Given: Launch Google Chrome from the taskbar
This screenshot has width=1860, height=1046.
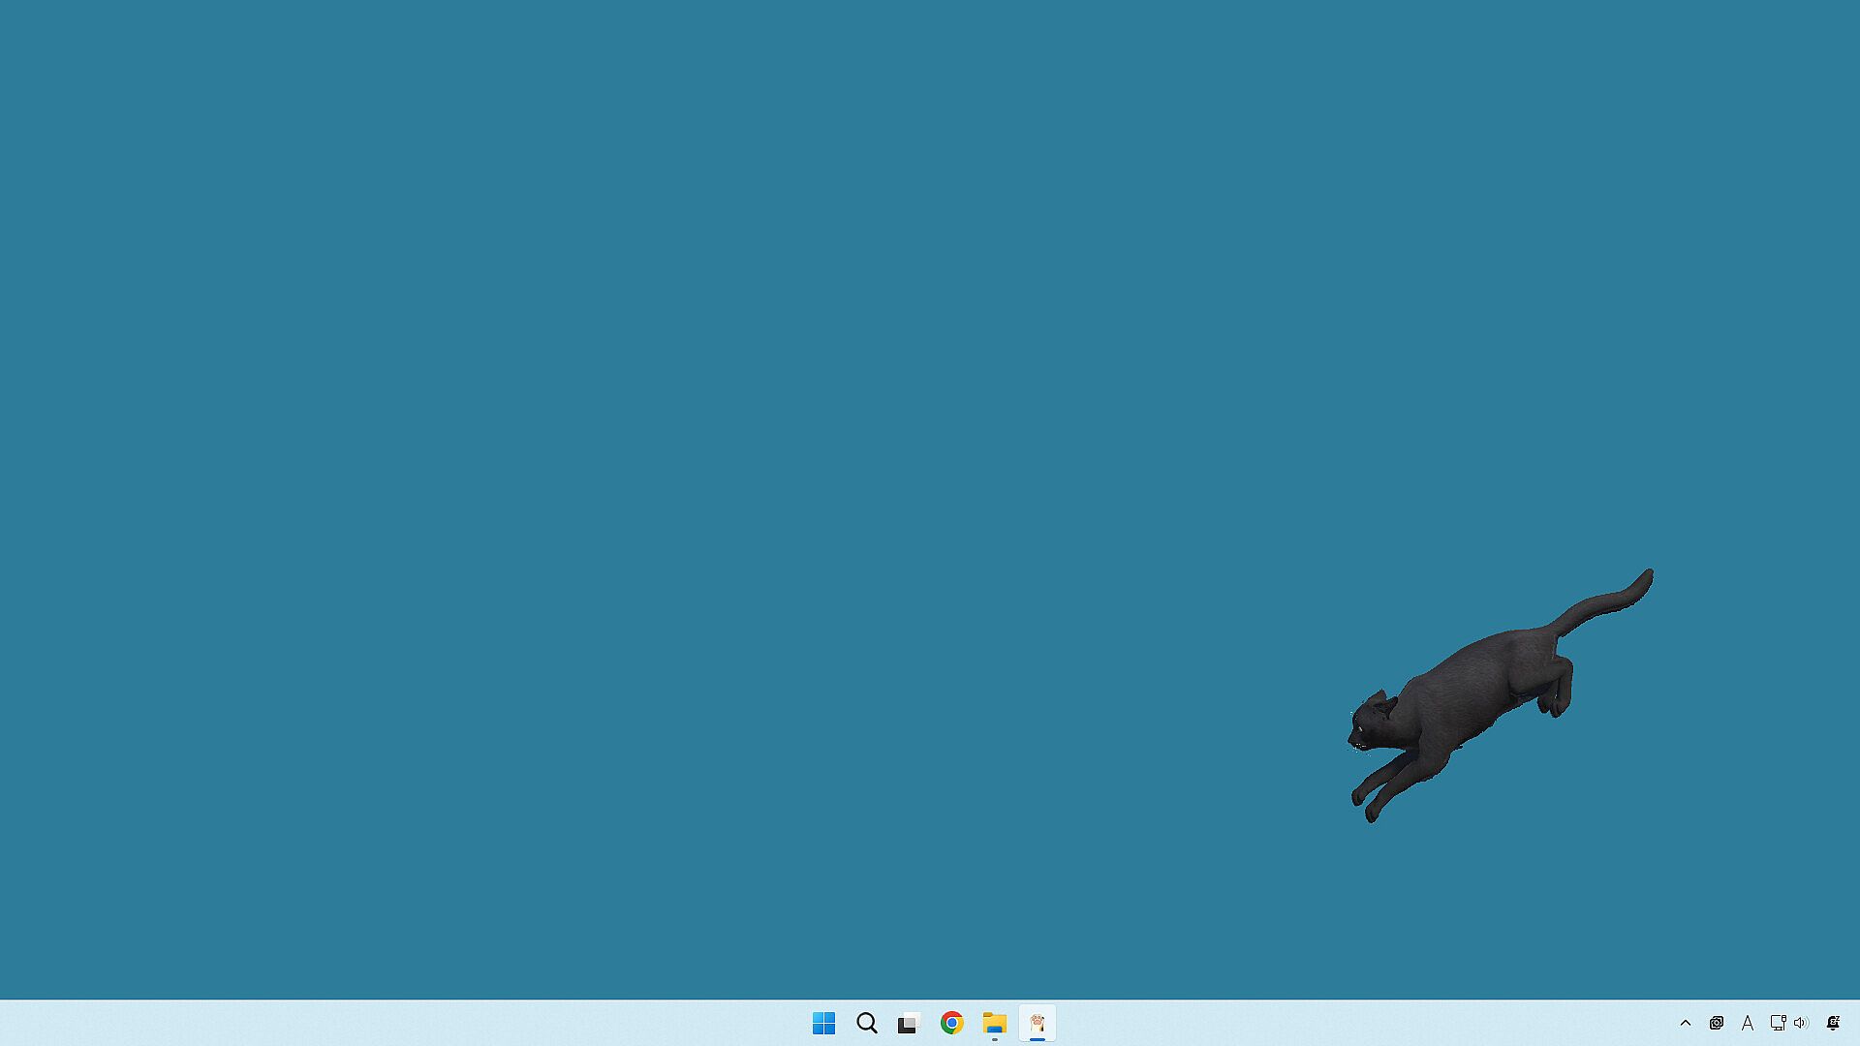Looking at the screenshot, I should point(951,1023).
